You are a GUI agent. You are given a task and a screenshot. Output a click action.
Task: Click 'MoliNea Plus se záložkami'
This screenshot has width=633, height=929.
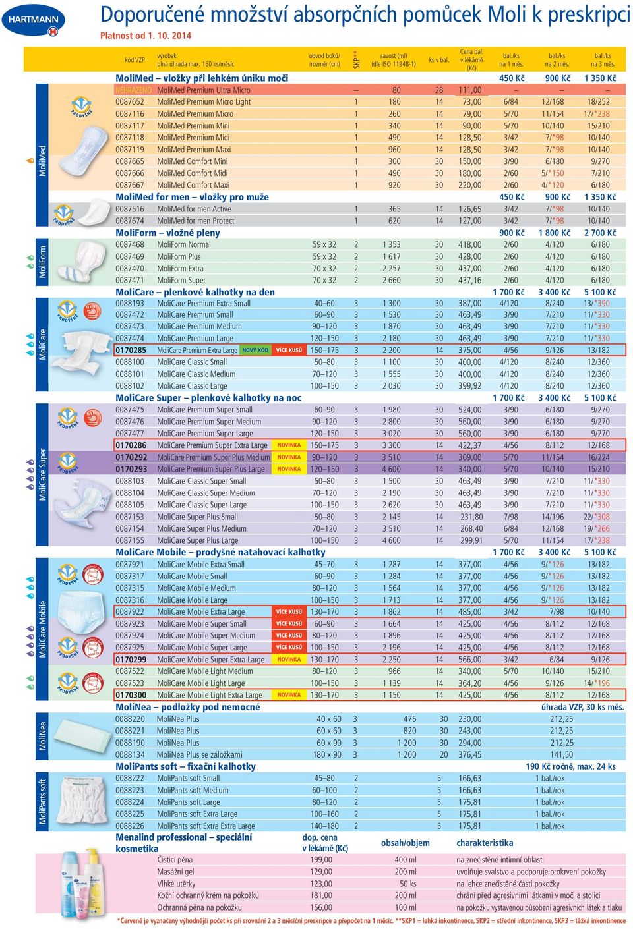coord(199,755)
